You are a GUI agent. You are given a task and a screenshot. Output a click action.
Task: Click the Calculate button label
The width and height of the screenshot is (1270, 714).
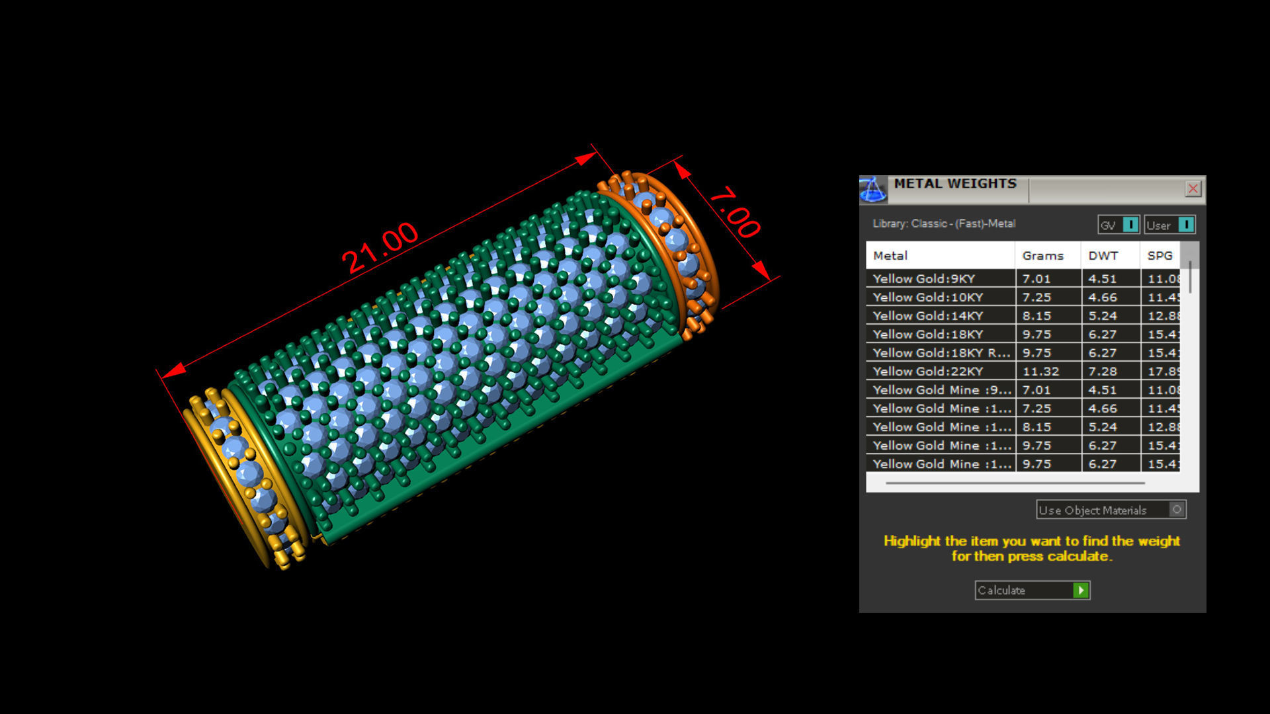coord(1001,590)
